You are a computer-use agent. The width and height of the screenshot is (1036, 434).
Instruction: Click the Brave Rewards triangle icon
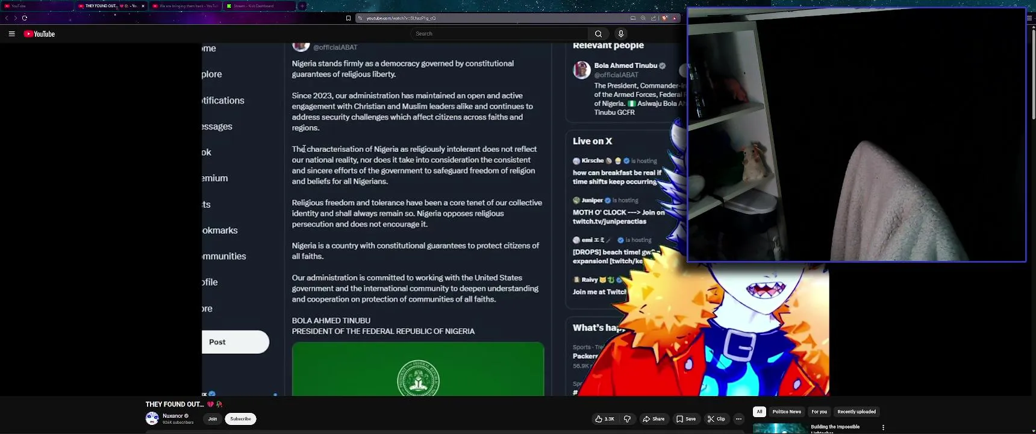point(675,18)
